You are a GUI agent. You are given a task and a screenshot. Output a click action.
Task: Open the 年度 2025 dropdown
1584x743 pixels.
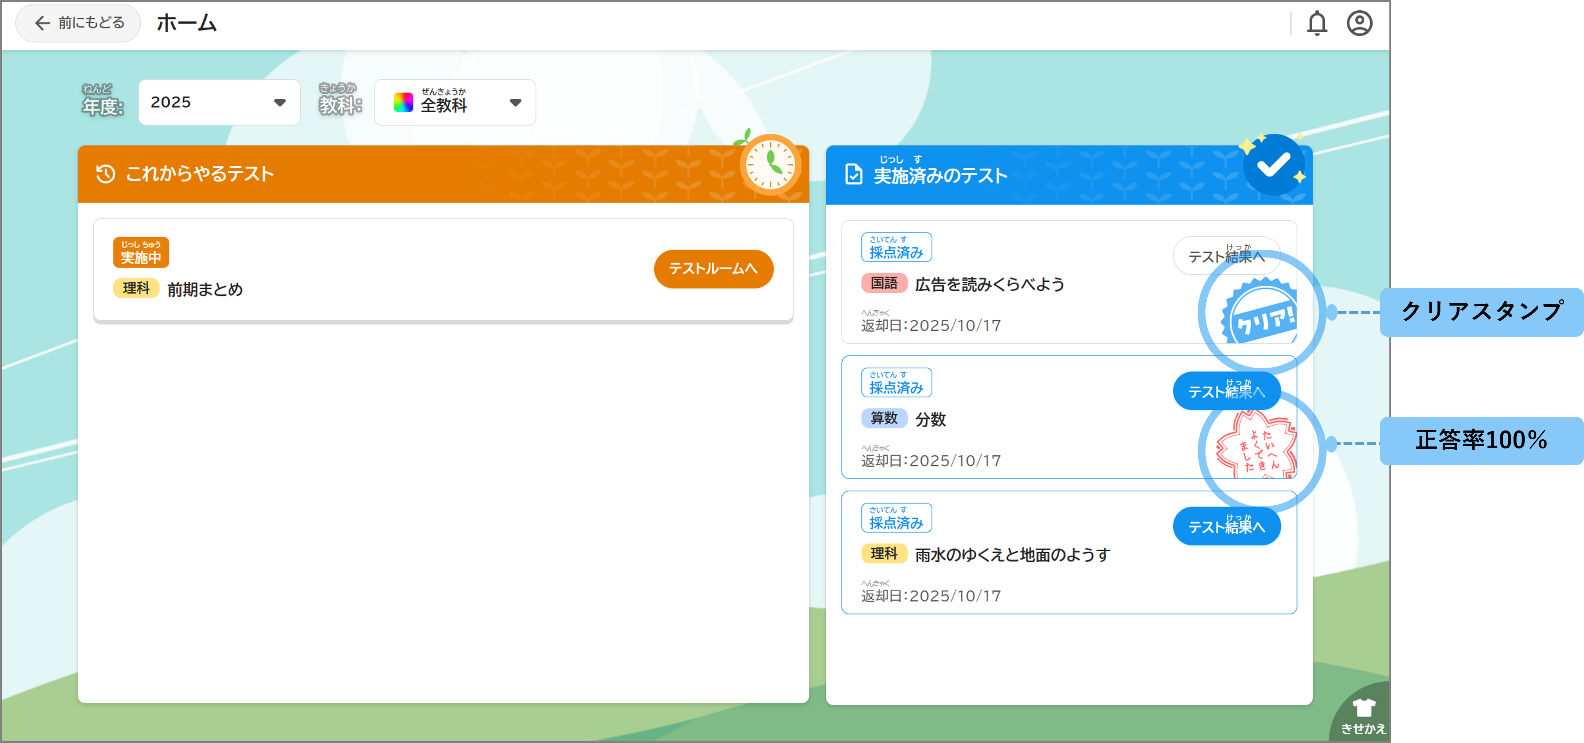pyautogui.click(x=219, y=102)
